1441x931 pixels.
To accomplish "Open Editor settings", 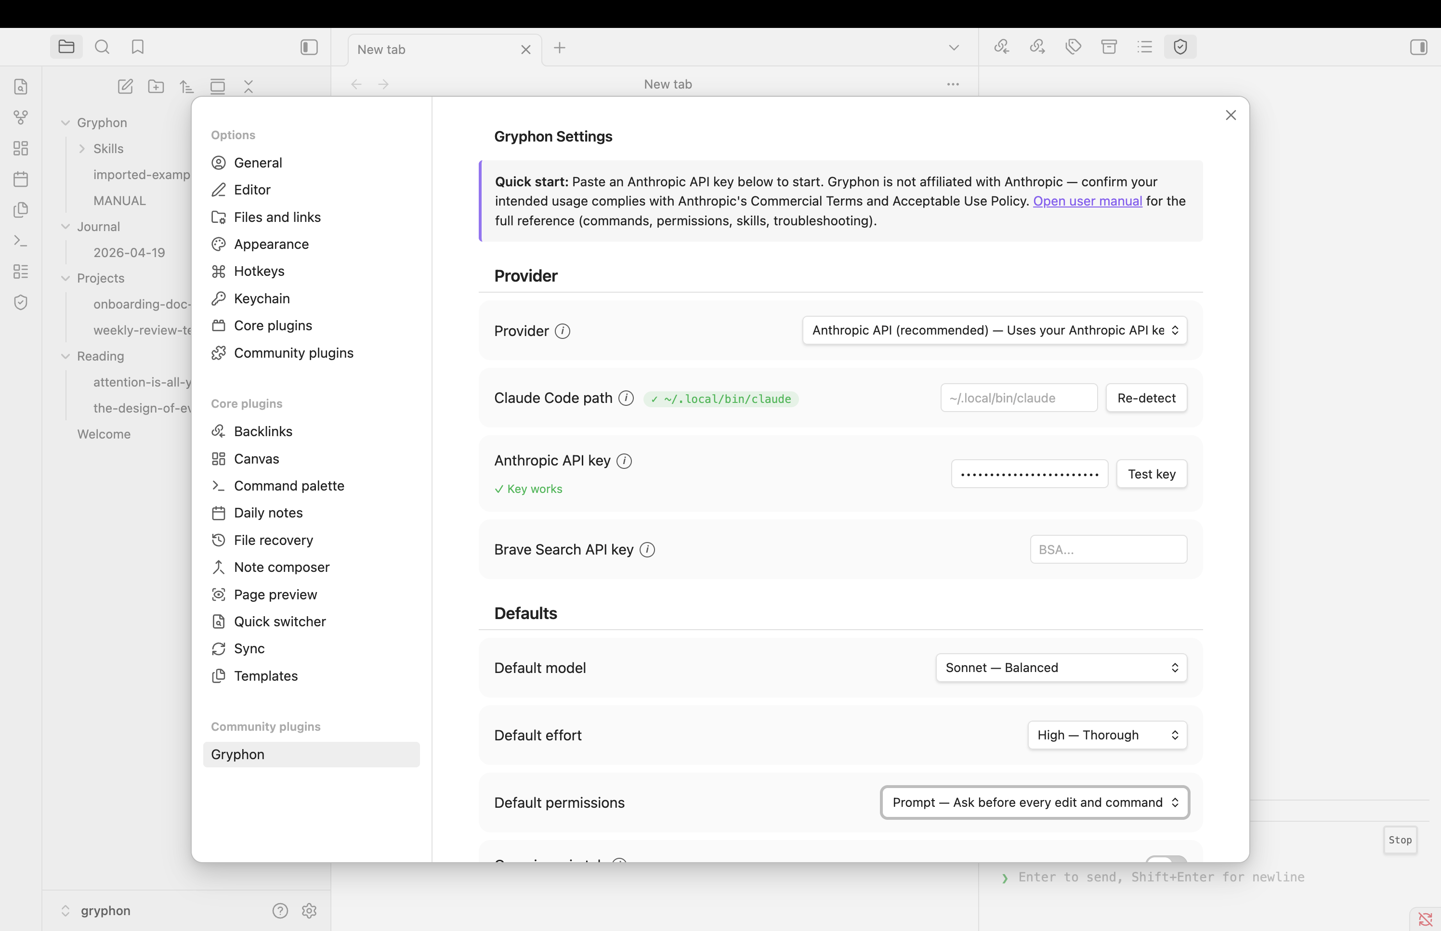I will (311, 190).
